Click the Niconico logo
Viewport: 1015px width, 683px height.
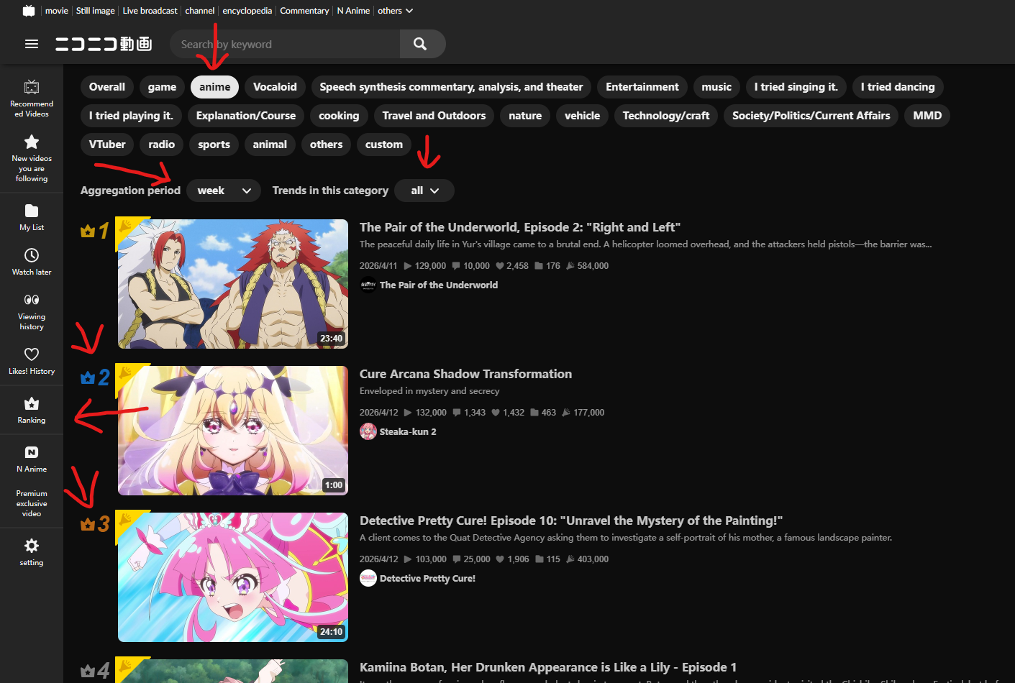click(x=104, y=44)
